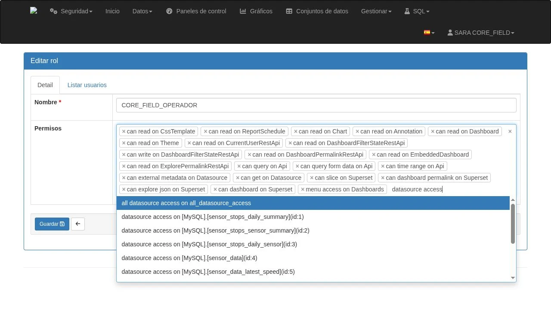Remove 'can get on Datasource' permission
This screenshot has height=309, width=551.
click(238, 178)
